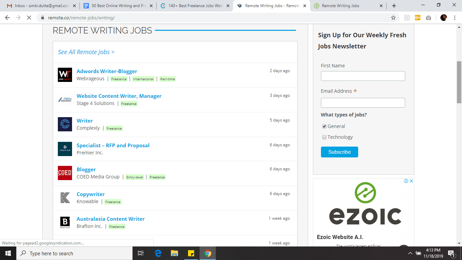The height and width of the screenshot is (260, 462).
Task: Open Website Content Writer, Manager job
Action: click(x=119, y=96)
